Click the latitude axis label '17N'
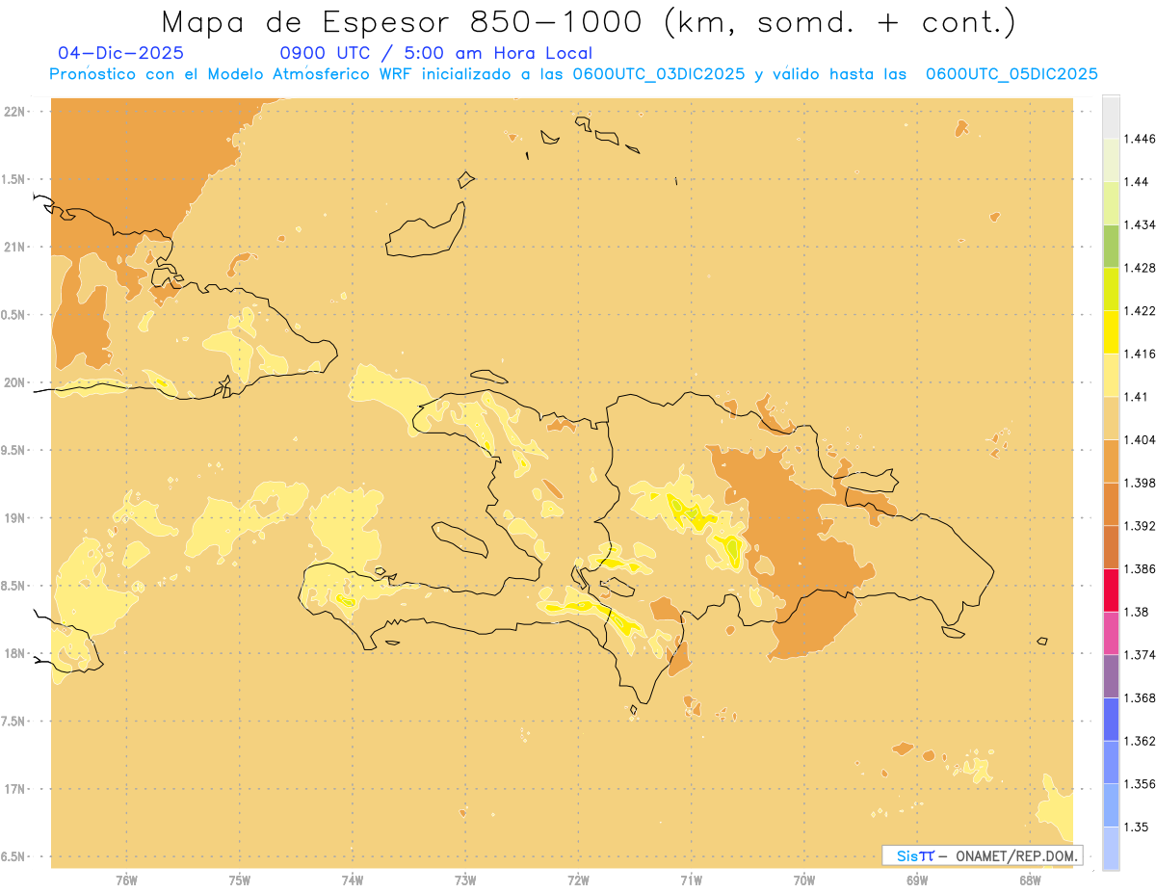 coord(14,789)
